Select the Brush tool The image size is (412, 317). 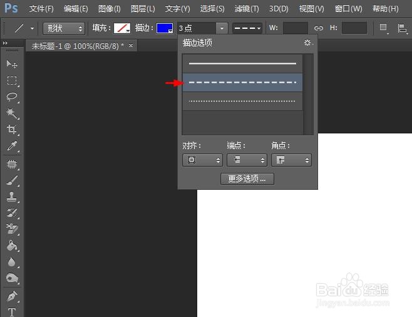click(11, 180)
